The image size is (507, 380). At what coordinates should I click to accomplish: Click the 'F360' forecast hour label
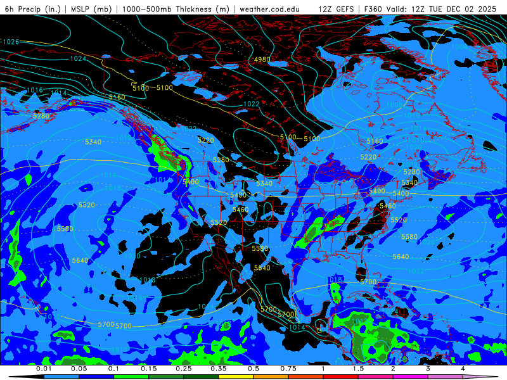[373, 9]
